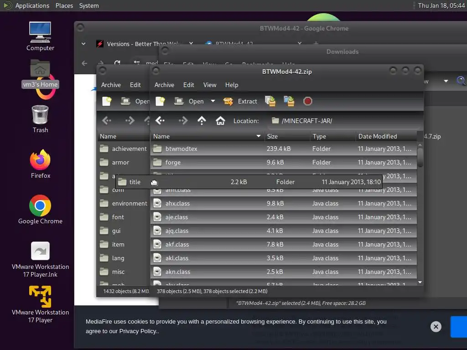Select the akf.class file
The height and width of the screenshot is (350, 467).
[284, 245]
